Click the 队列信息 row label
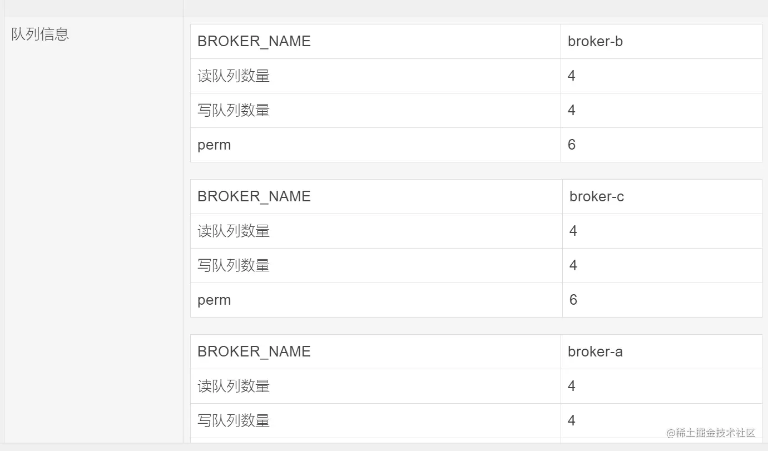Viewport: 768px width, 451px height. (x=40, y=34)
